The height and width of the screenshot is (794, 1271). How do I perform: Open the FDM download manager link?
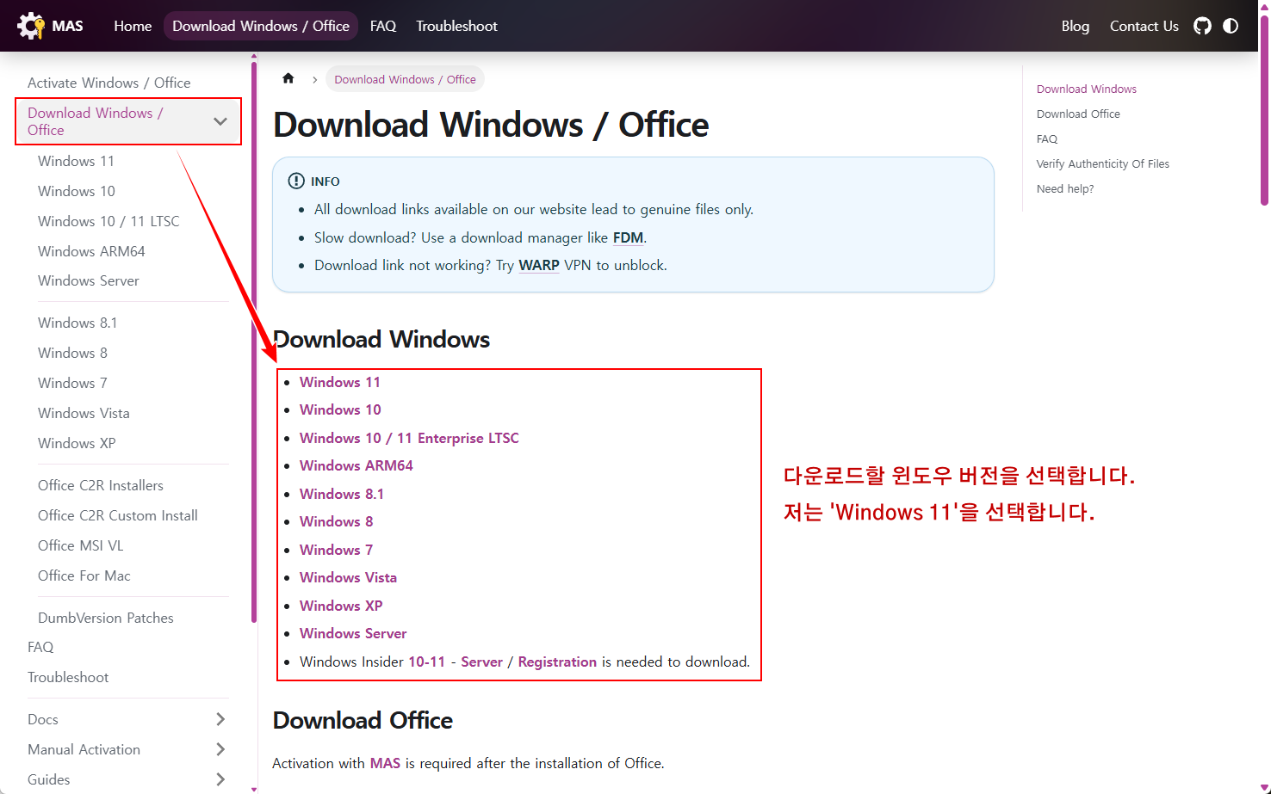click(x=628, y=237)
